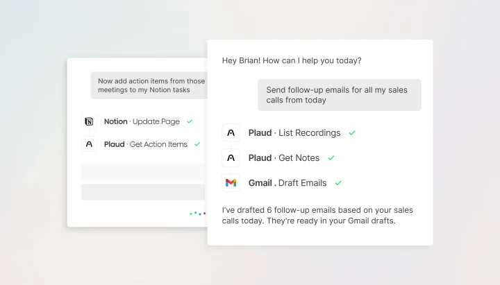The width and height of the screenshot is (500, 285).
Task: Click the upper gray placeholder bar in the left card
Action: (x=143, y=172)
